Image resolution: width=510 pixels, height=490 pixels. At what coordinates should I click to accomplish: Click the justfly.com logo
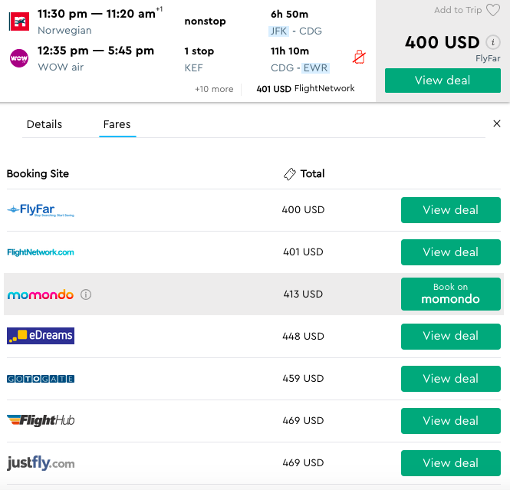click(x=41, y=462)
